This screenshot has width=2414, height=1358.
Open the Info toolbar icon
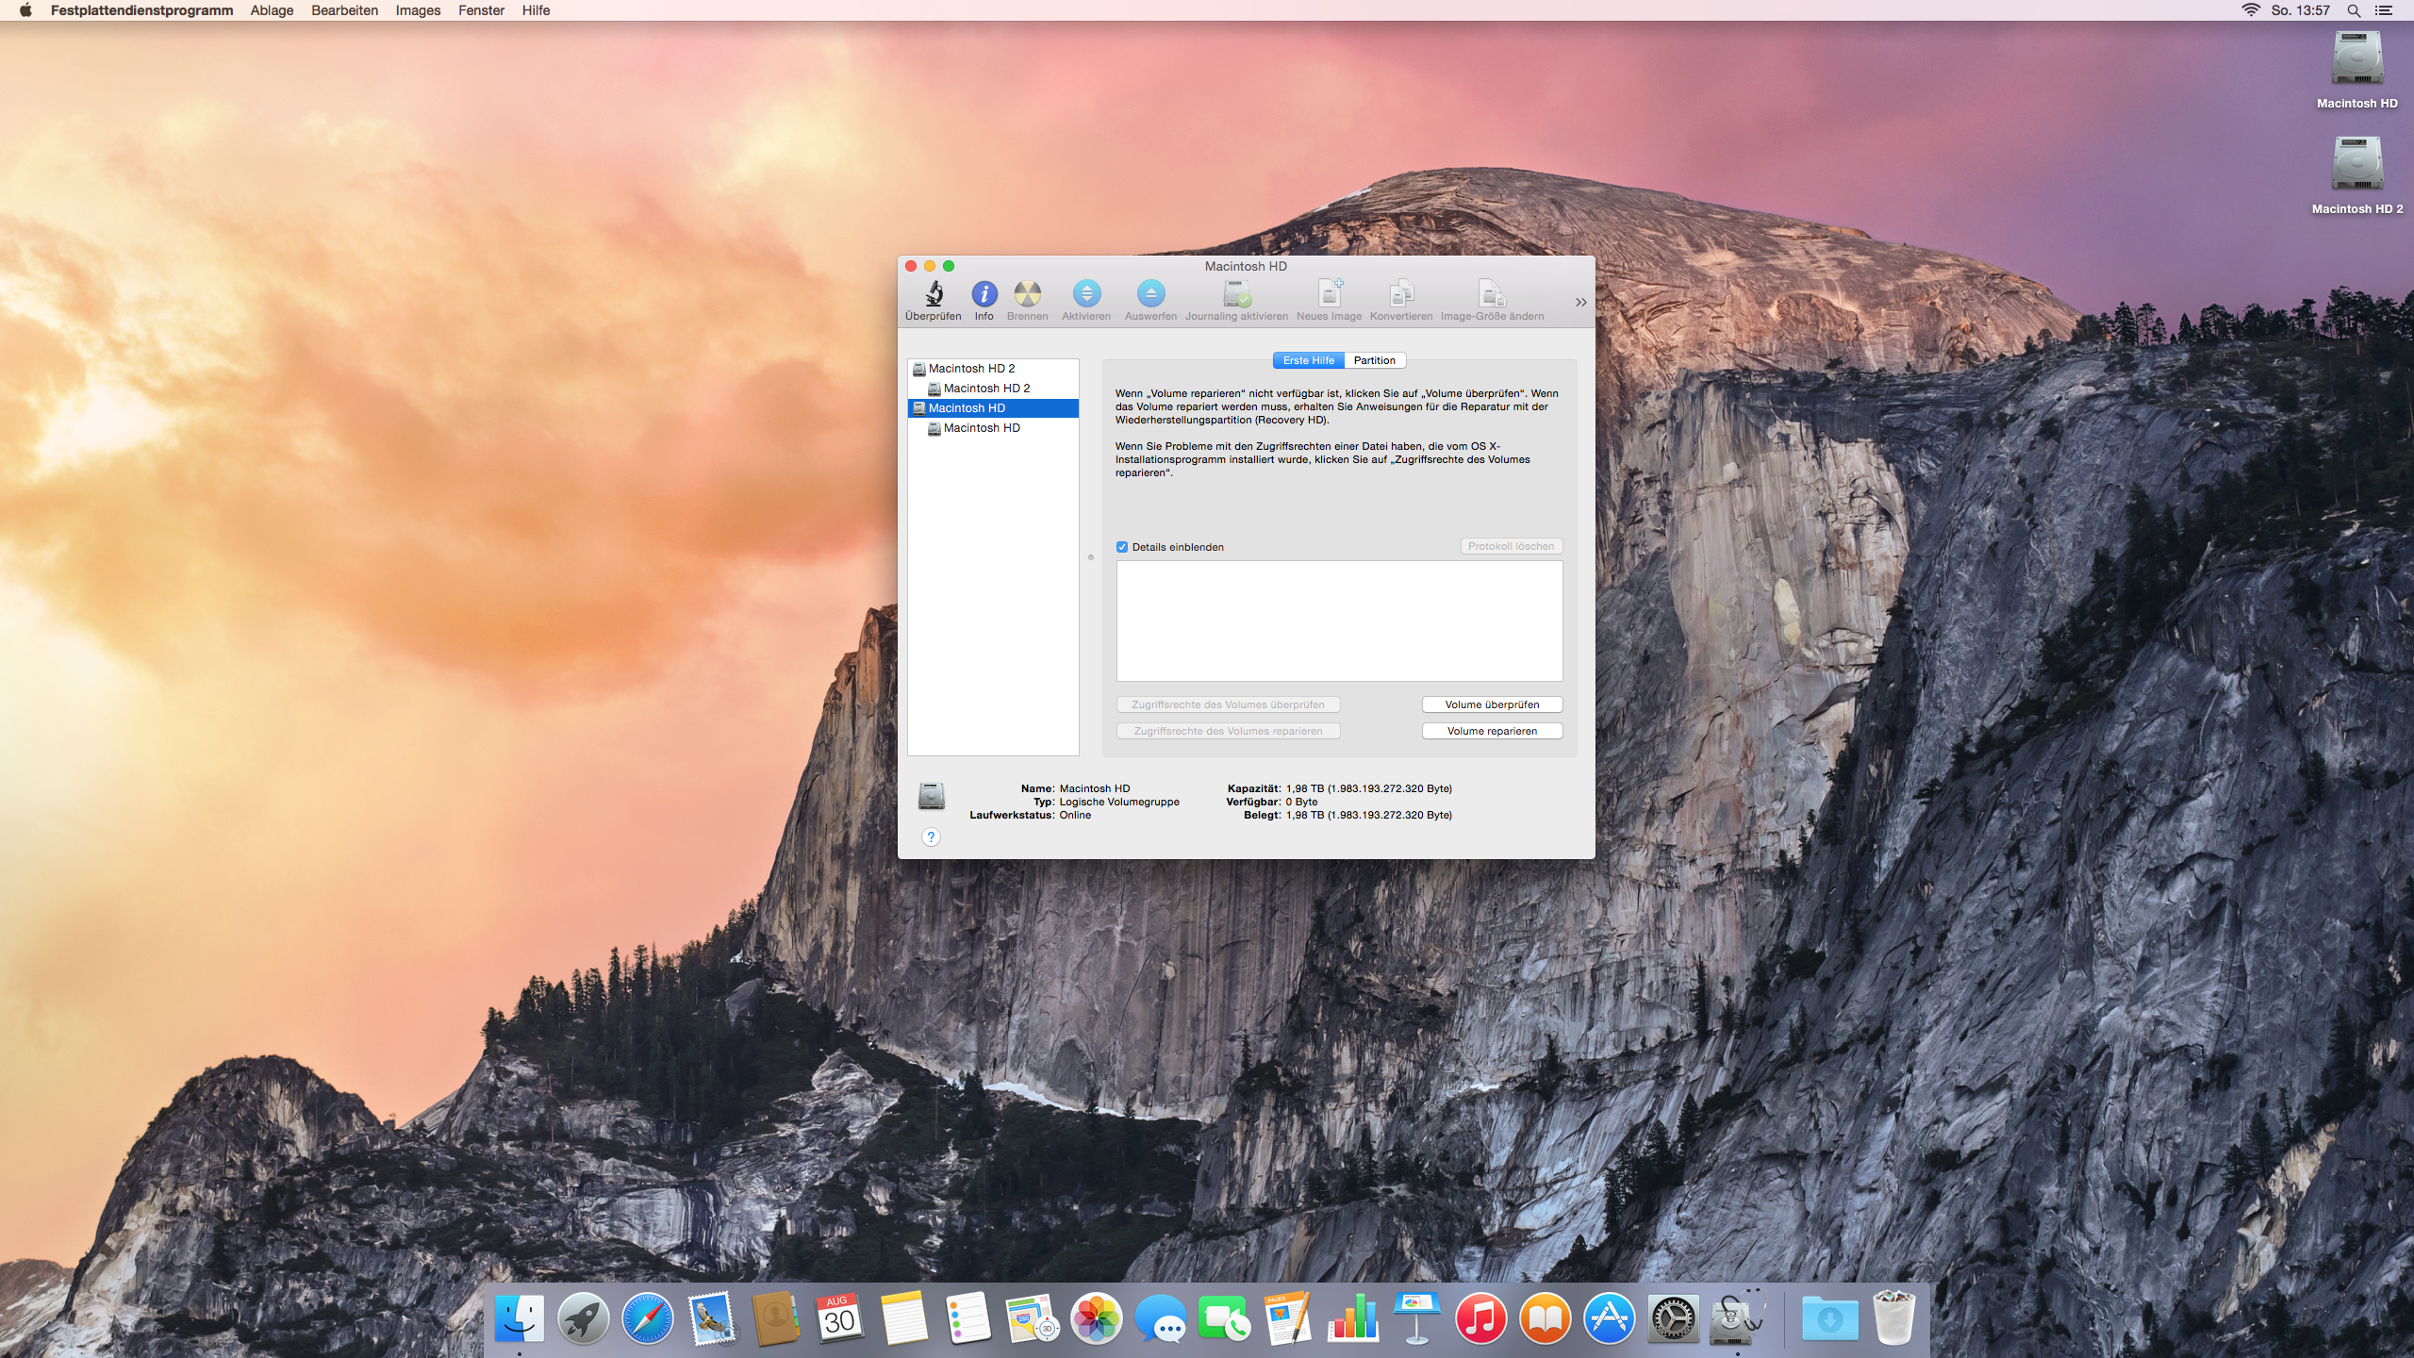984,294
